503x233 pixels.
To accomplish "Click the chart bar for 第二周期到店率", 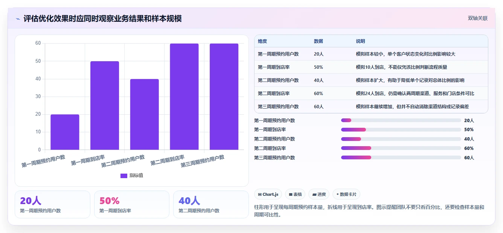I will [x=184, y=97].
